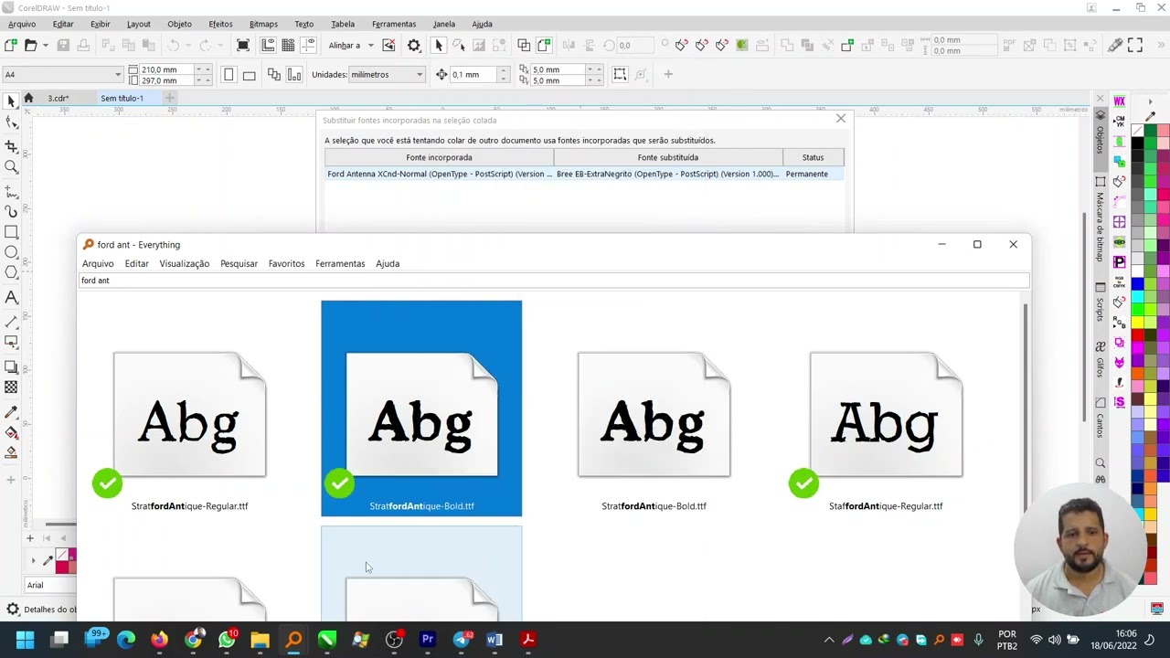This screenshot has width=1170, height=658.
Task: Open the Arquivo menu in CorelDRAW
Action: point(22,24)
